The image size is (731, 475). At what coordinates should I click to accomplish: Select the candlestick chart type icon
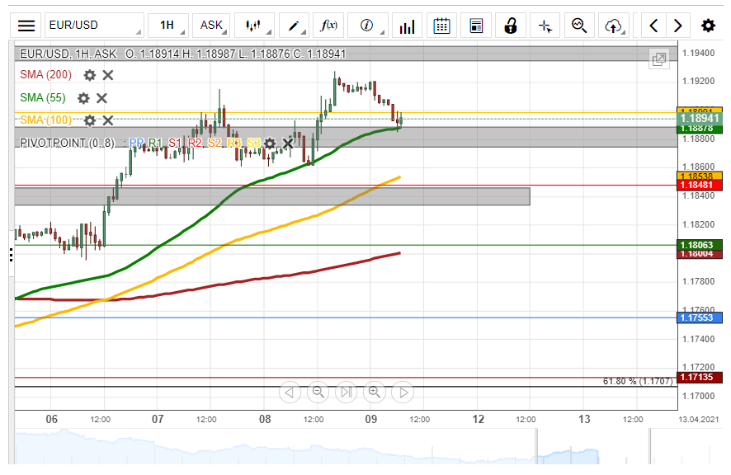pos(253,26)
